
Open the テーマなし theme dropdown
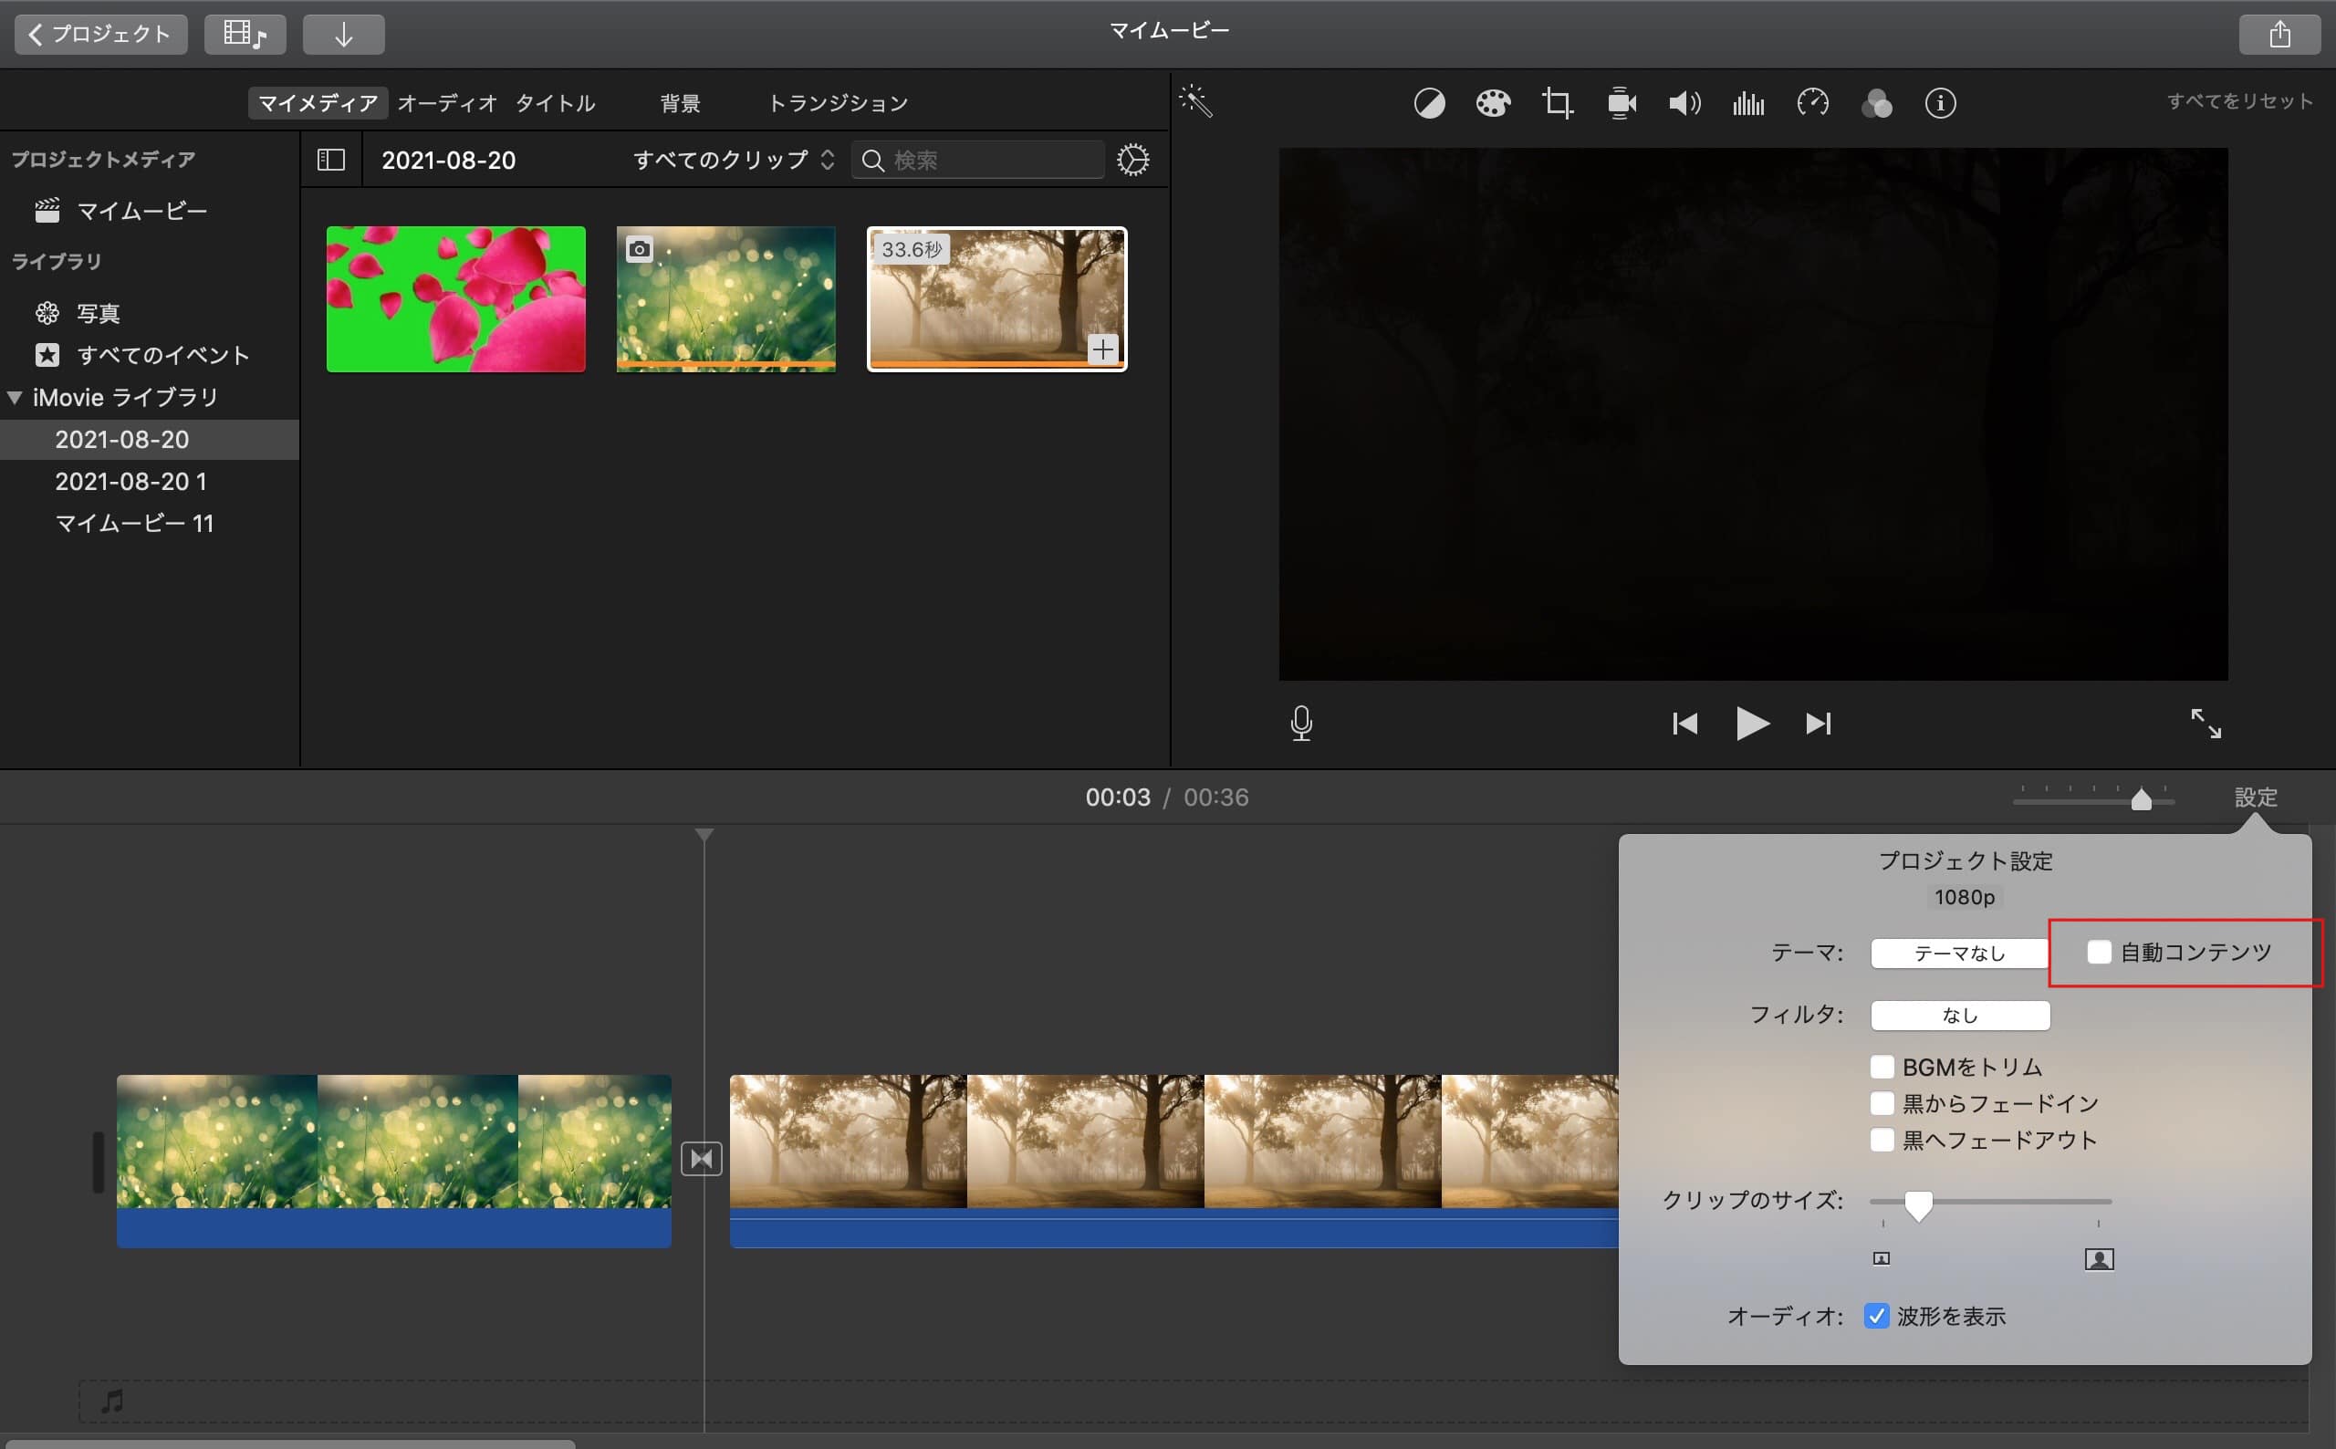point(1958,953)
